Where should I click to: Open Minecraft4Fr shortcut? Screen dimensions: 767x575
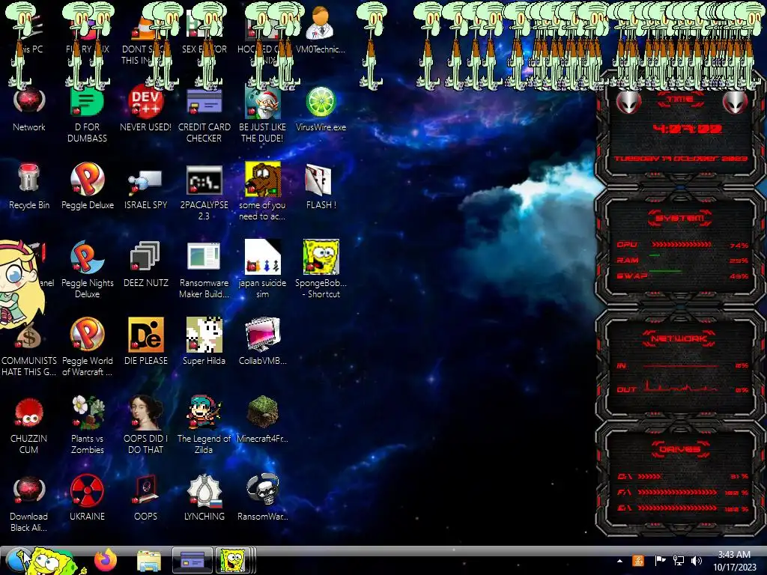263,419
